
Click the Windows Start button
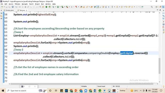3,91
